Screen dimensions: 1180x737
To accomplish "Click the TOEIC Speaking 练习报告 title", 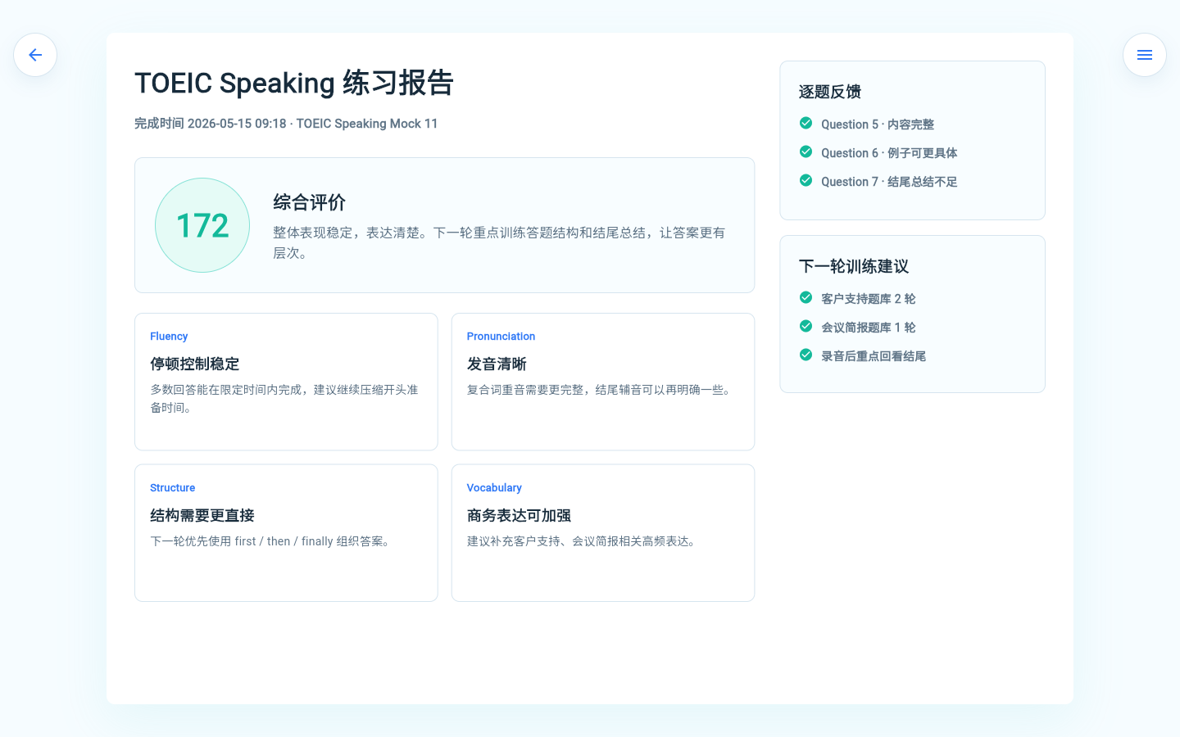I will pyautogui.click(x=294, y=83).
